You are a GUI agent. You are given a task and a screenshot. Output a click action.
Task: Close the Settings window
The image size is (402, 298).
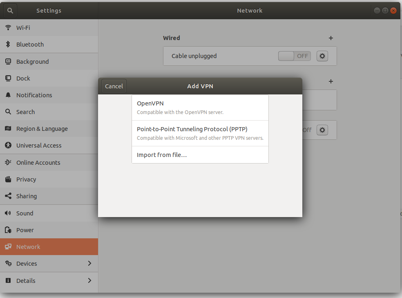click(x=393, y=11)
